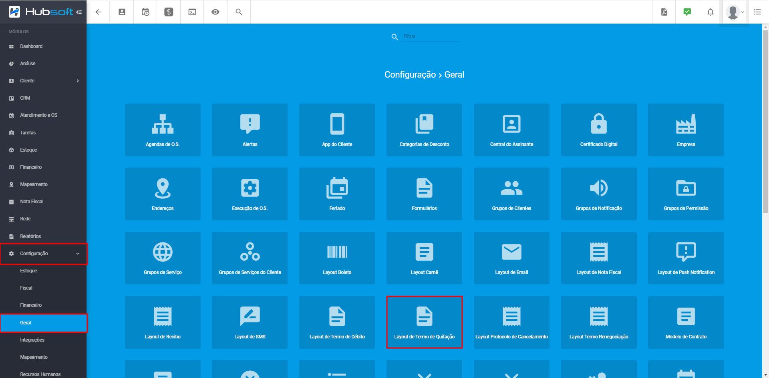Collapse the sidebar with Hubsoft arrow
Image resolution: width=769 pixels, height=378 pixels.
coord(79,12)
